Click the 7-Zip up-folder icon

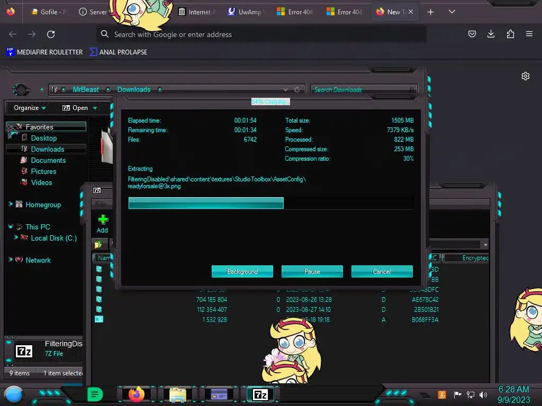point(98,244)
